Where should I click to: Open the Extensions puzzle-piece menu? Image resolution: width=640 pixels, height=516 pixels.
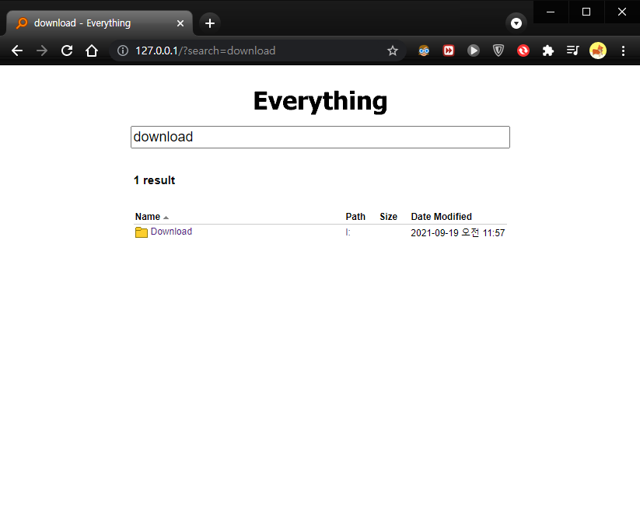click(x=548, y=51)
